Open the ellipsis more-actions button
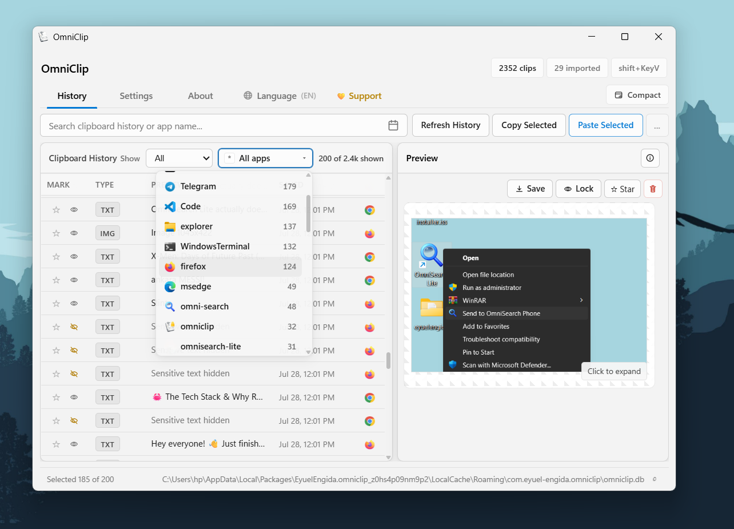The width and height of the screenshot is (734, 529). tap(657, 125)
